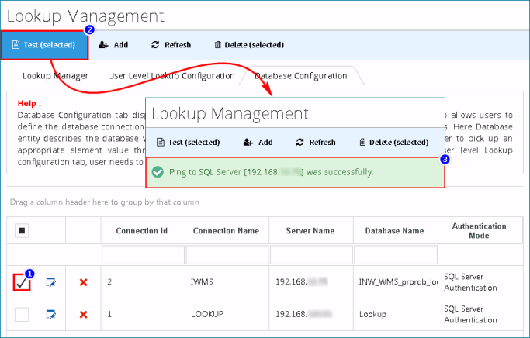Image resolution: width=530 pixels, height=338 pixels.
Task: Switch to User Level Lookup Configuration tab
Action: [x=171, y=76]
